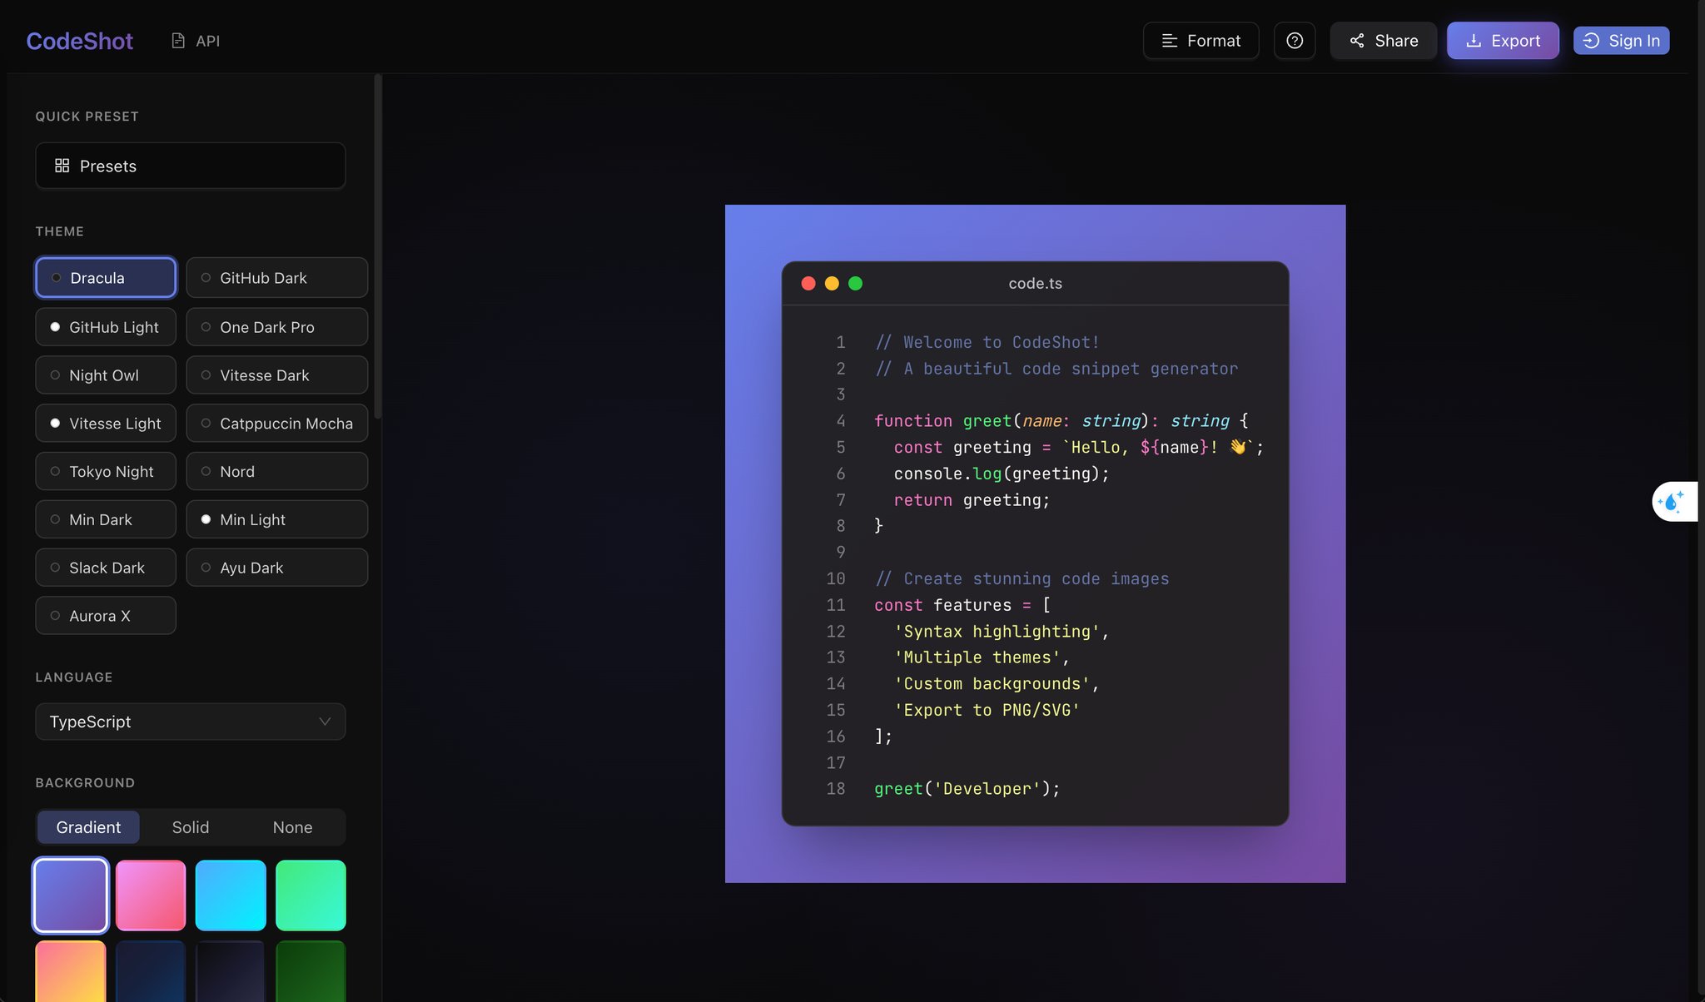Click the "return greeting;" line
Screen dimensions: 1705x1002
(972, 499)
